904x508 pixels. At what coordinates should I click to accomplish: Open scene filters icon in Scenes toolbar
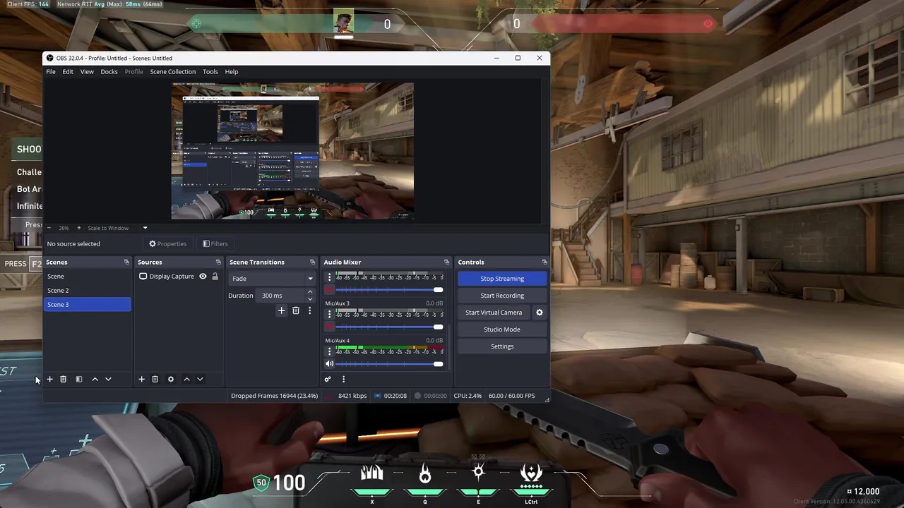click(79, 379)
